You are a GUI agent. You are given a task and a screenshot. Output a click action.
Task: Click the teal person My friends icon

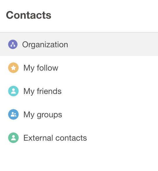pyautogui.click(x=13, y=91)
